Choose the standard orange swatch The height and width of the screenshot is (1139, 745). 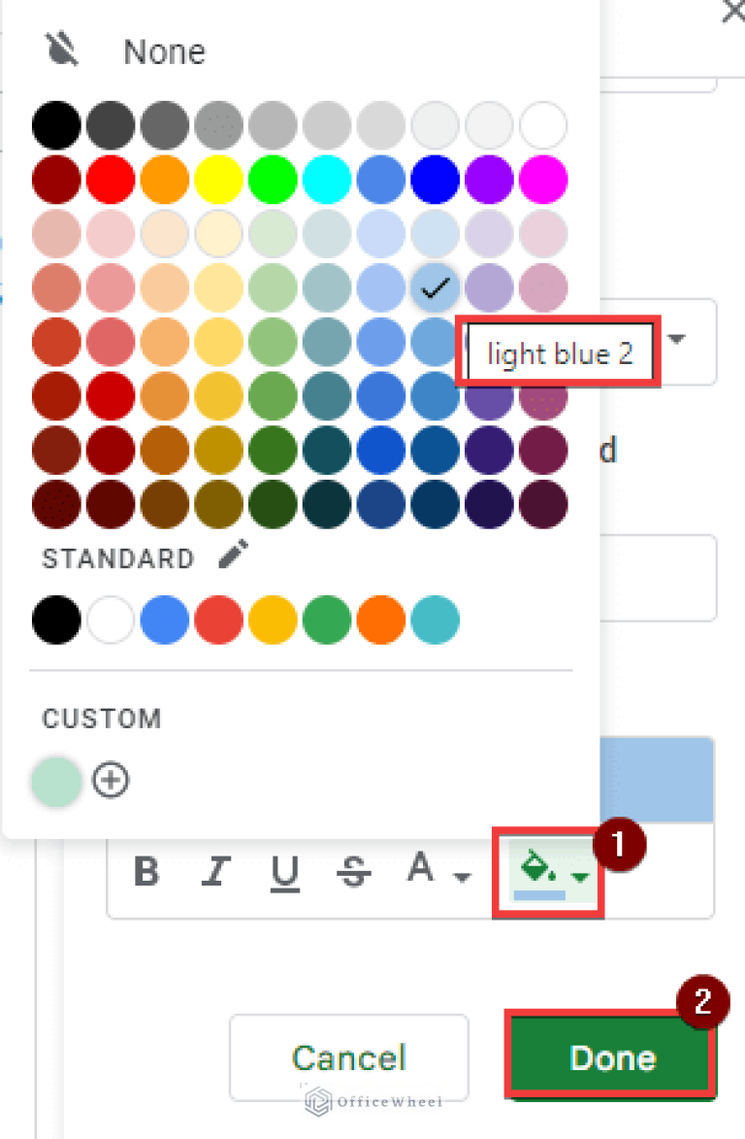[381, 620]
